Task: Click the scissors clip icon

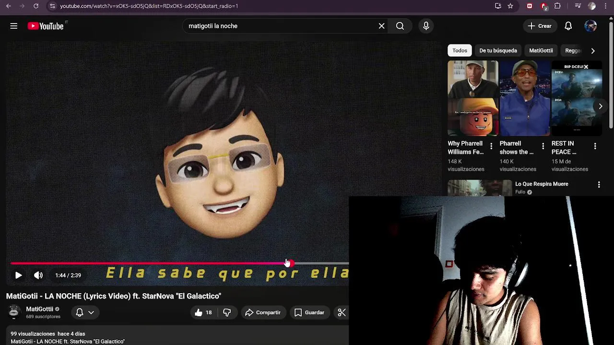Action: tap(342, 312)
